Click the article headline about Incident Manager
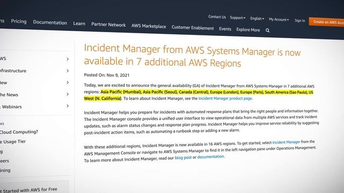 coord(192,55)
